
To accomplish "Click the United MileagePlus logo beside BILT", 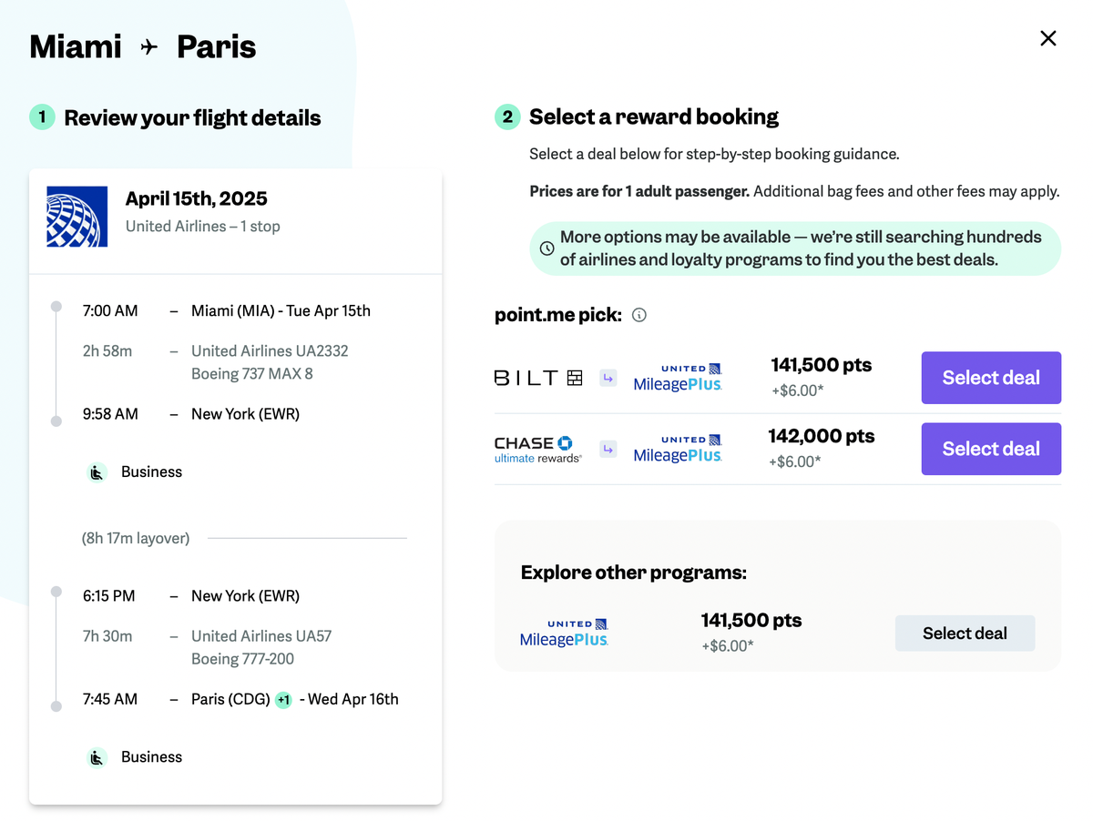I will (678, 377).
